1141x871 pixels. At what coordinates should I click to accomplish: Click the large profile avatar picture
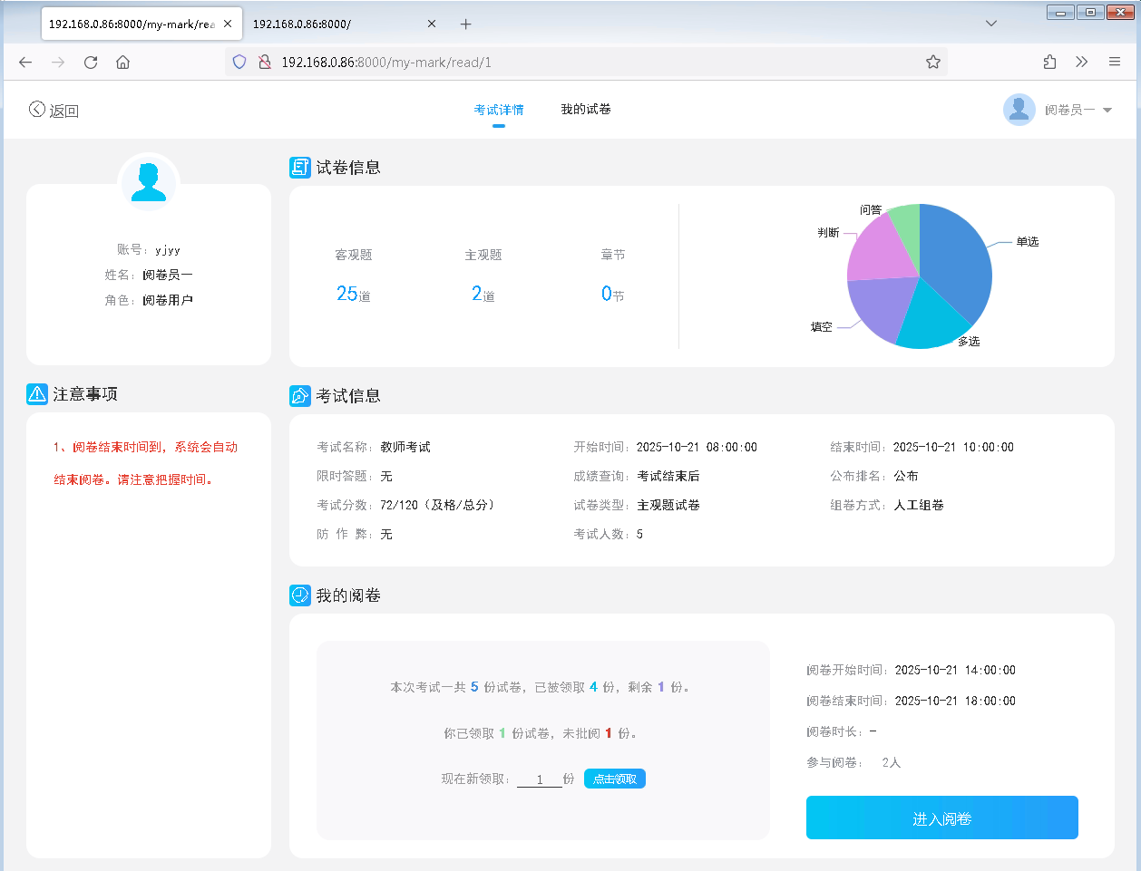149,182
